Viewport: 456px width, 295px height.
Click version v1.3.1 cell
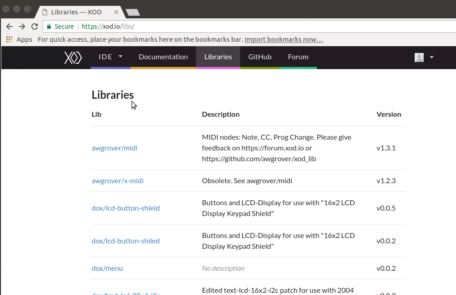coord(386,148)
